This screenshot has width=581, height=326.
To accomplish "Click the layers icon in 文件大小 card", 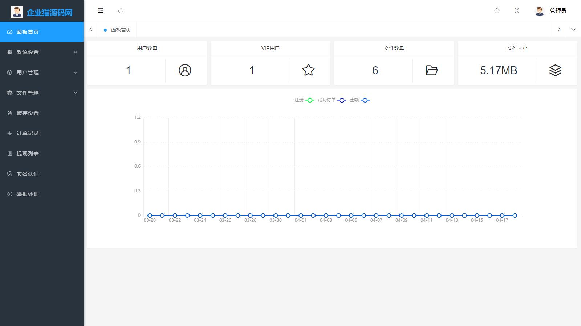I will pyautogui.click(x=555, y=70).
